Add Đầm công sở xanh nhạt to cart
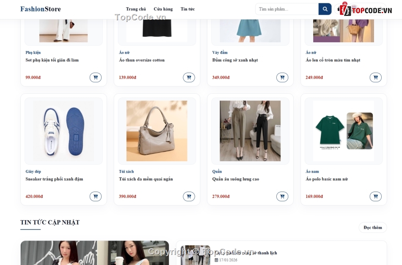 point(282,77)
